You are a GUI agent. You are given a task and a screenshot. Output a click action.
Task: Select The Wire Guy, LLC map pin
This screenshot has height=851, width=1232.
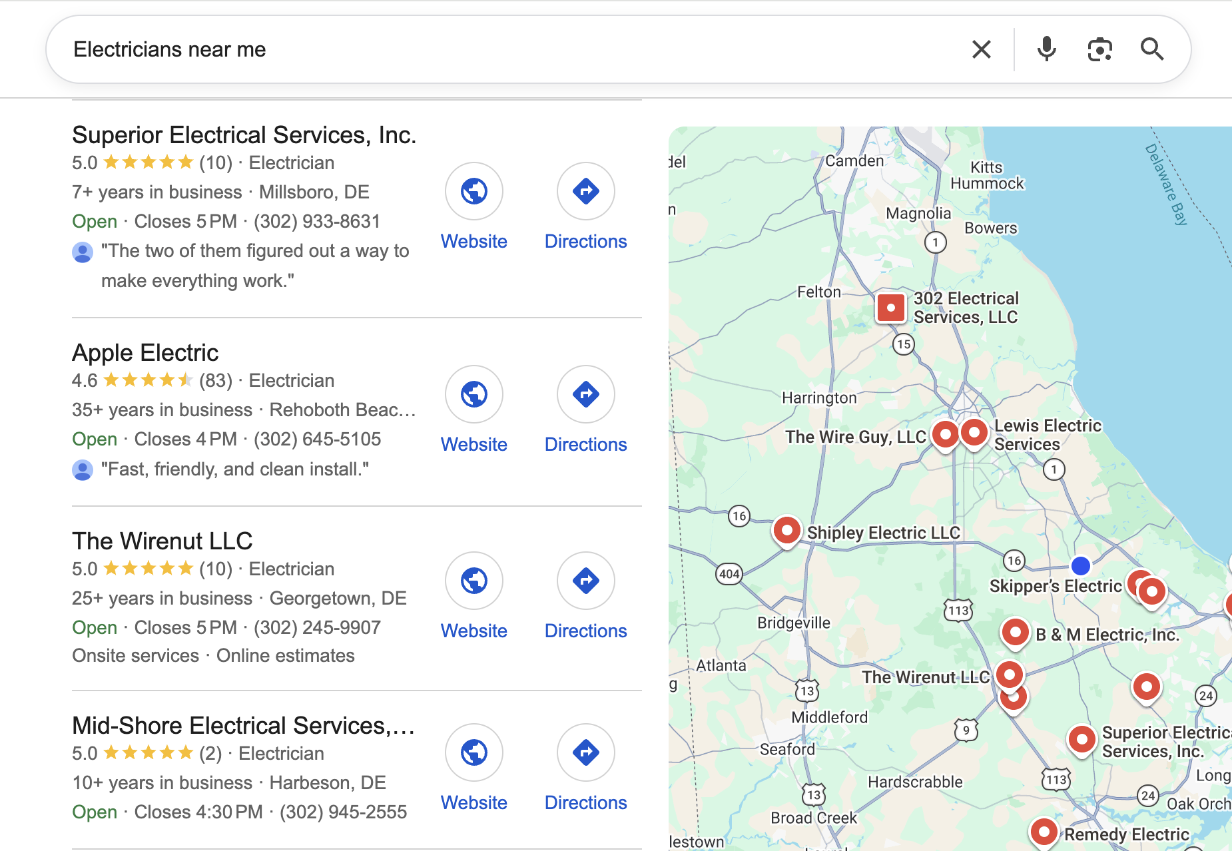(945, 435)
